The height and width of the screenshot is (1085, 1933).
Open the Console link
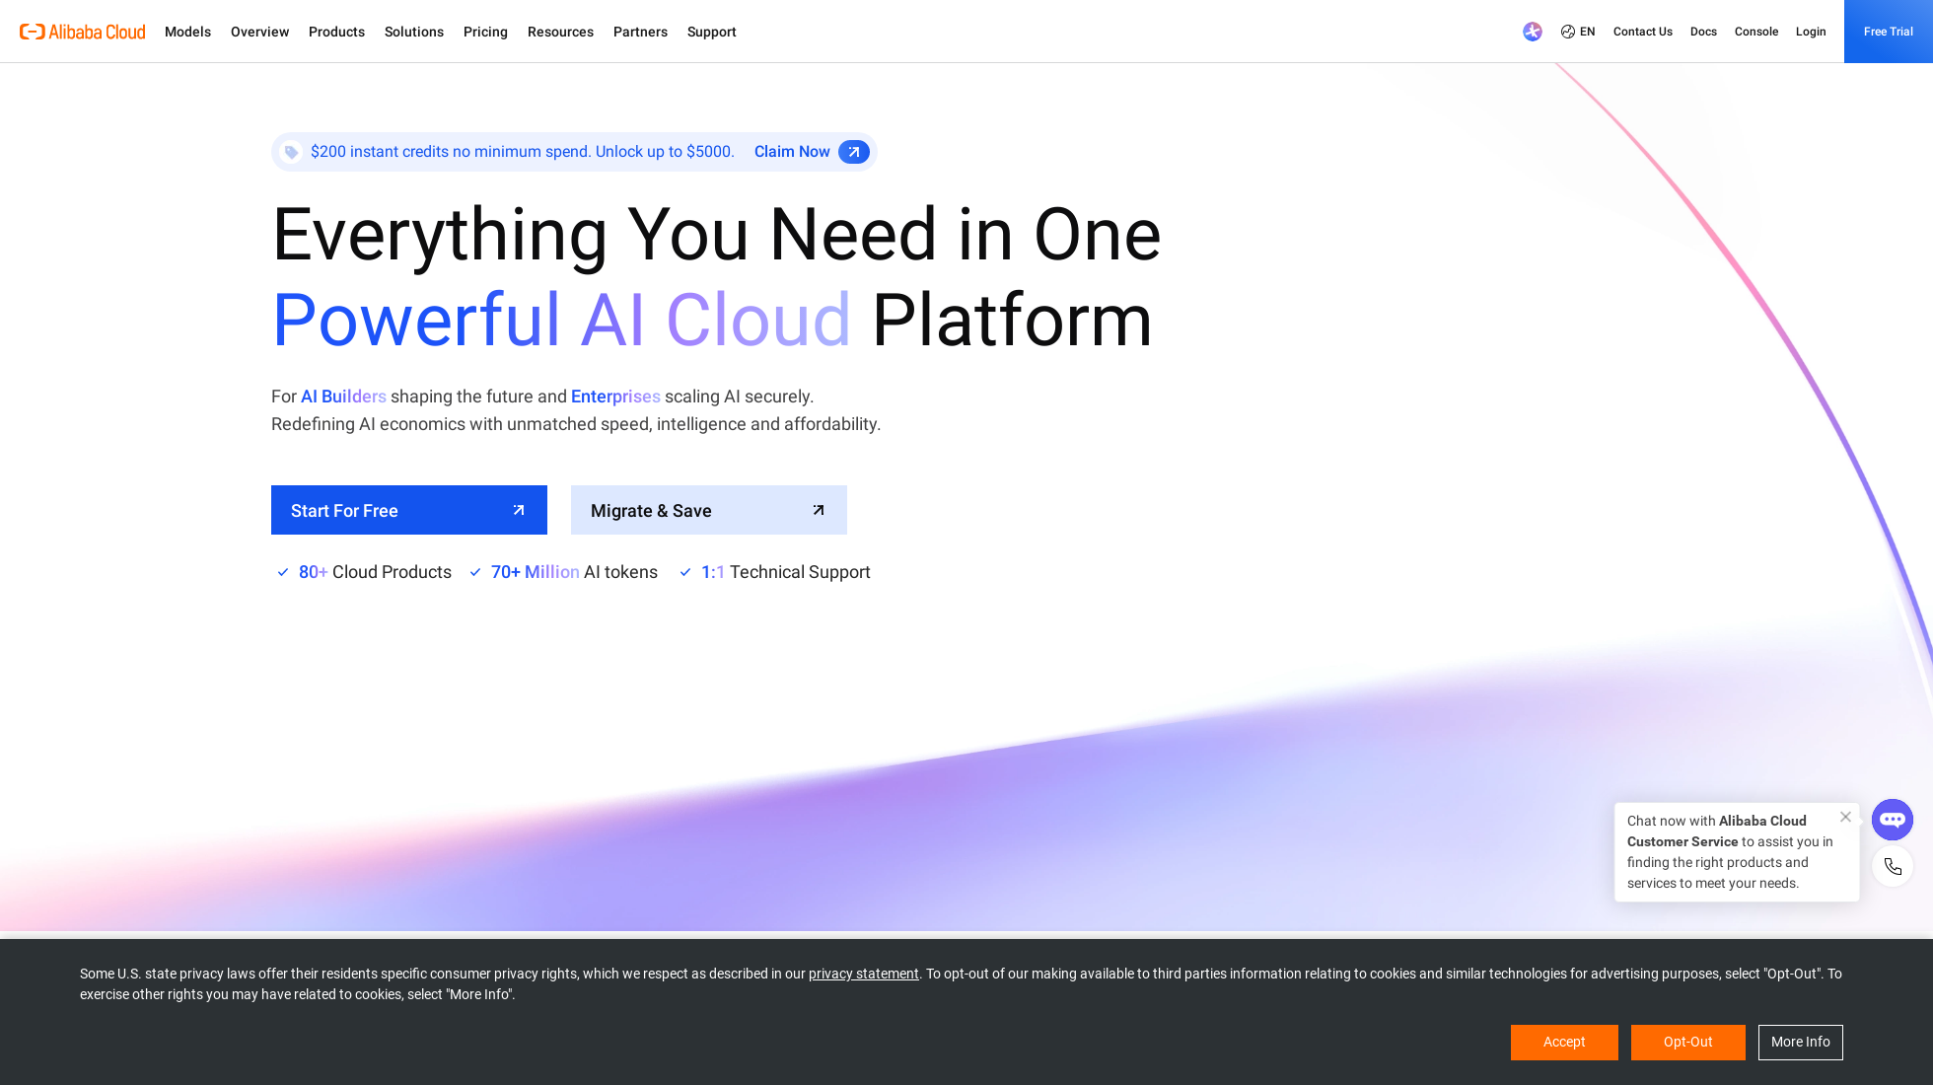pyautogui.click(x=1756, y=32)
